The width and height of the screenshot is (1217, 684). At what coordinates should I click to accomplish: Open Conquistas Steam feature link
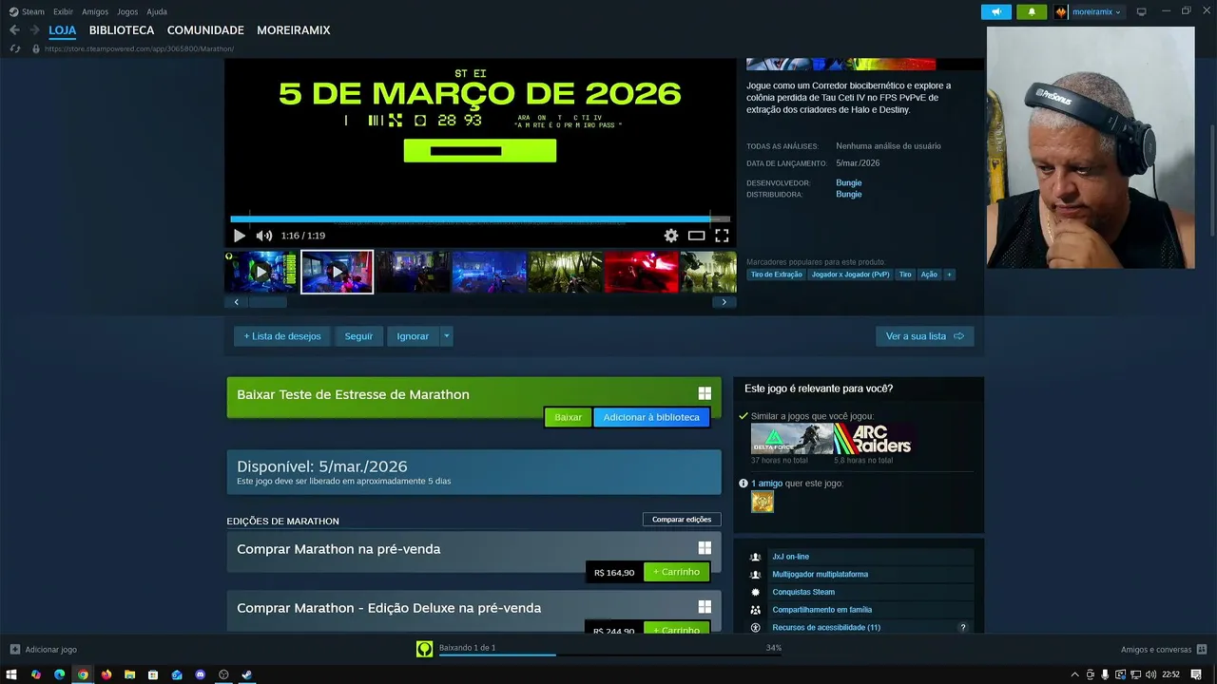(x=802, y=592)
